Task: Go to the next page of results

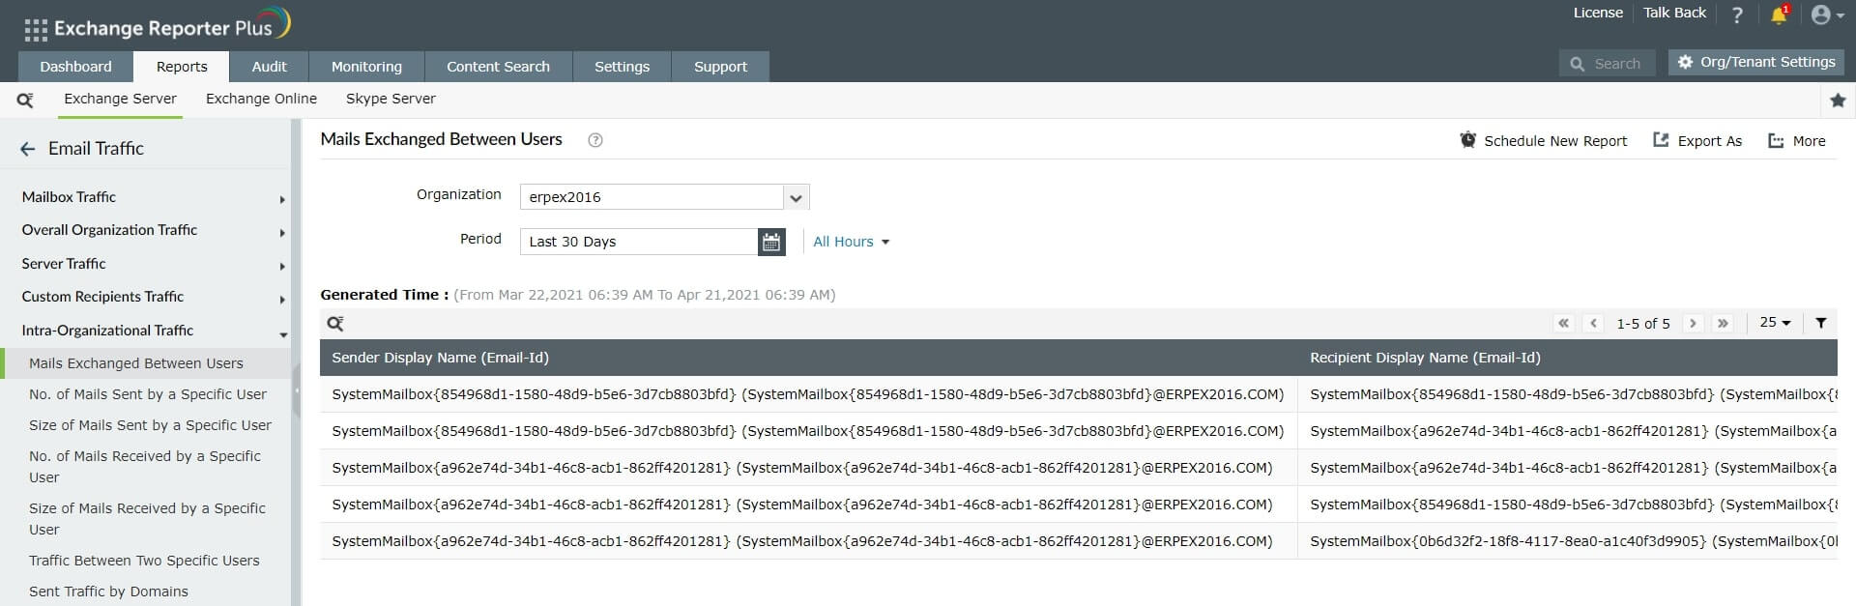Action: point(1693,323)
